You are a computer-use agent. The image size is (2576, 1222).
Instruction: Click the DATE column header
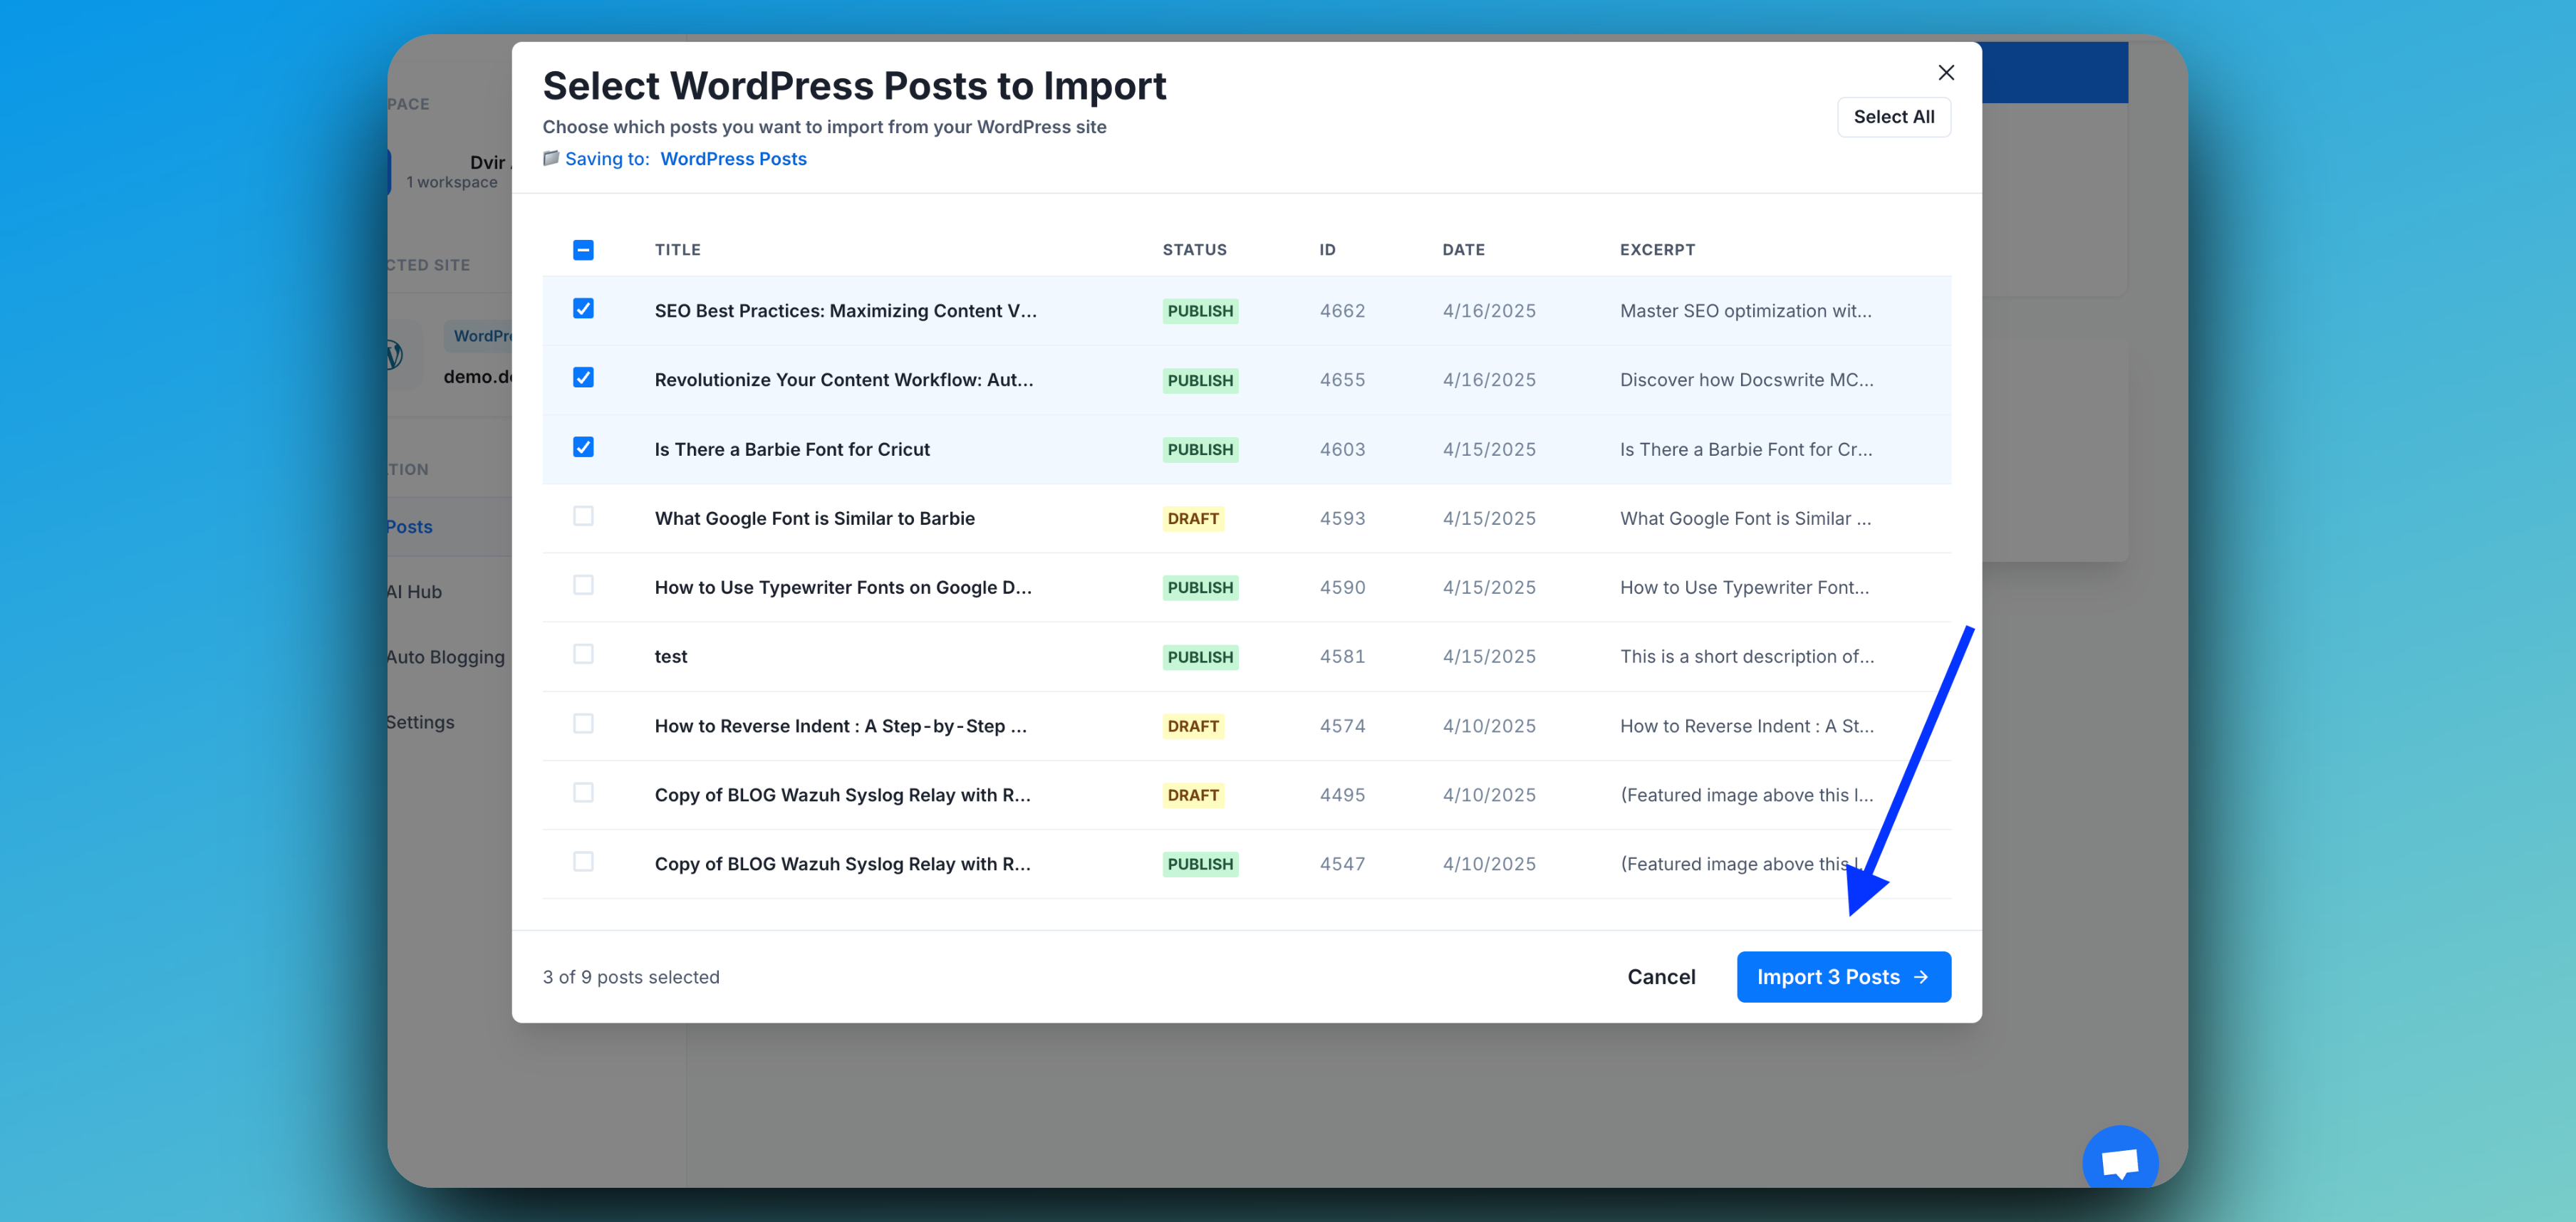(x=1462, y=249)
